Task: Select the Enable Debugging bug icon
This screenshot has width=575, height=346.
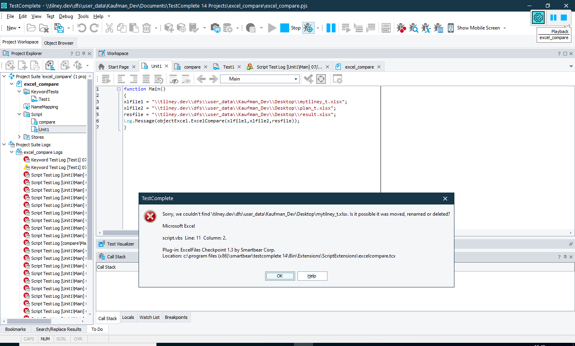Action: (309, 28)
